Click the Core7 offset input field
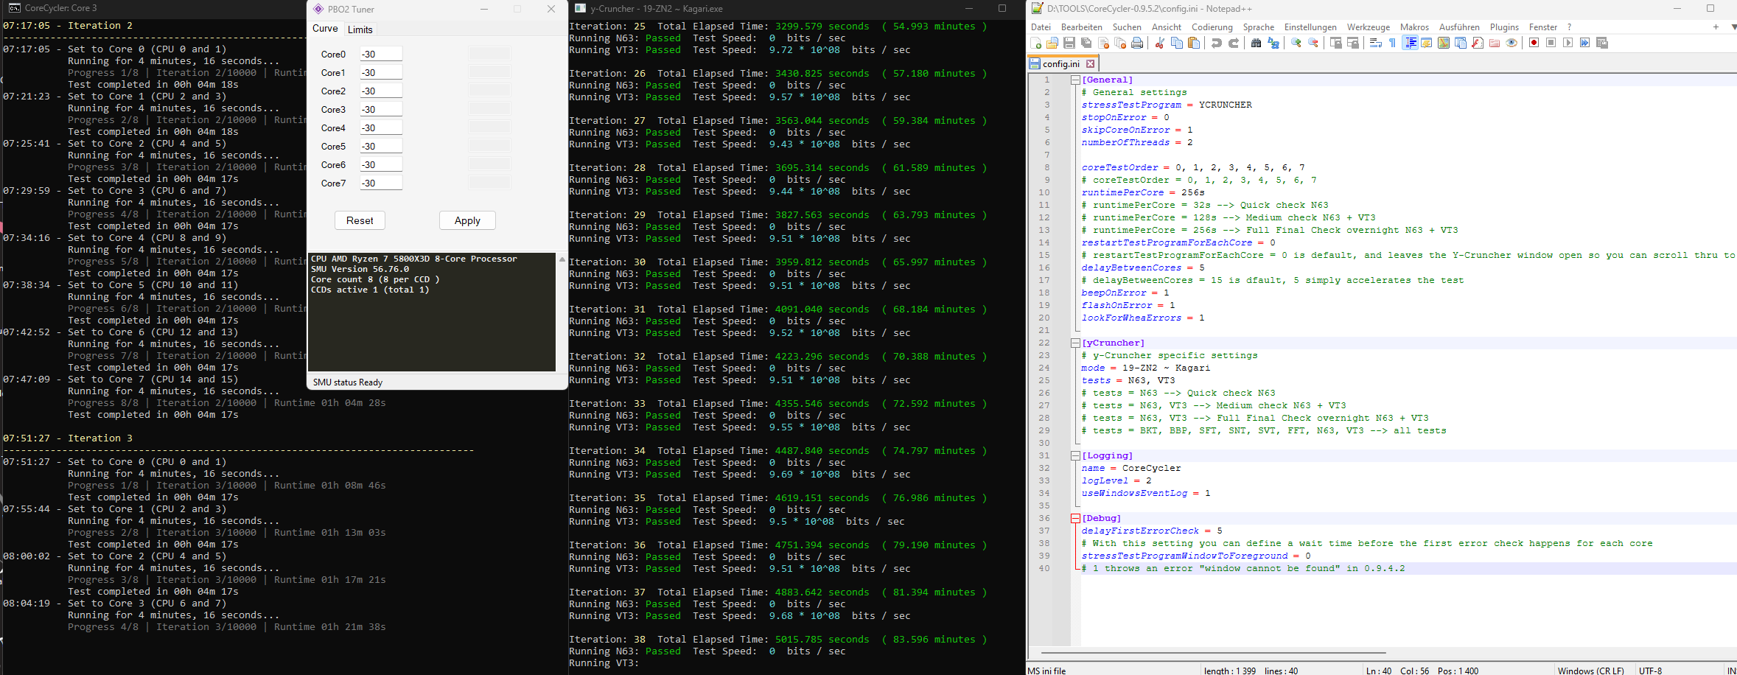 pyautogui.click(x=381, y=183)
